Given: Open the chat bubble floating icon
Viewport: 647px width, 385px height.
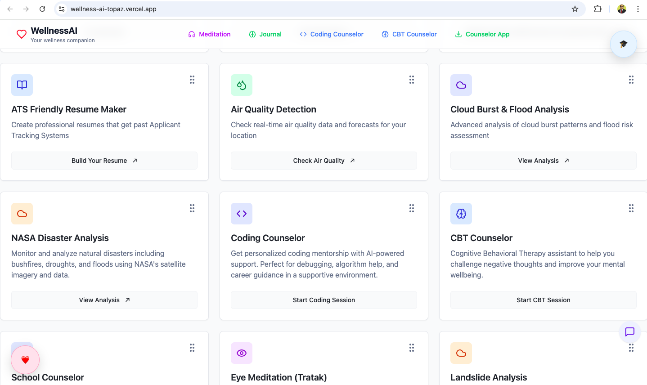Looking at the screenshot, I should coord(629,332).
